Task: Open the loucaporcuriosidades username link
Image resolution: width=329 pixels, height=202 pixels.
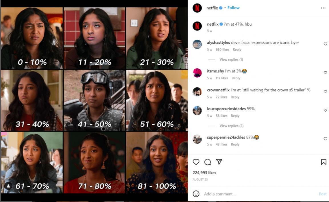Action: 226,109
